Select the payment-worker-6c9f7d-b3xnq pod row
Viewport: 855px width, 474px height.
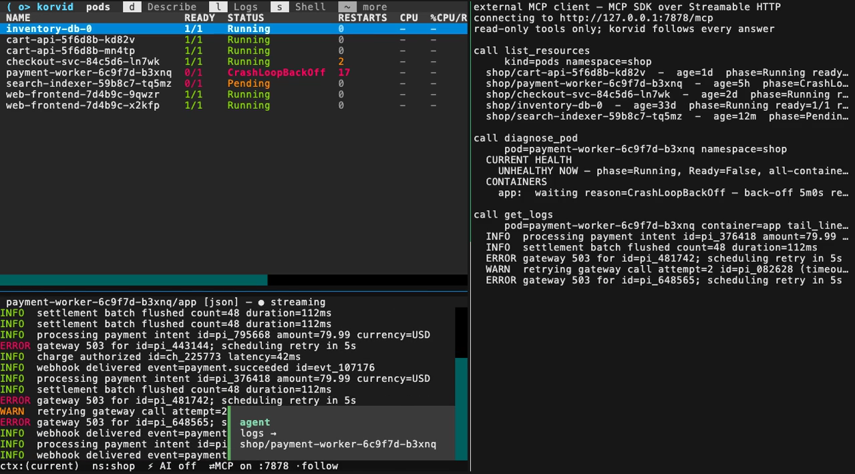point(234,73)
